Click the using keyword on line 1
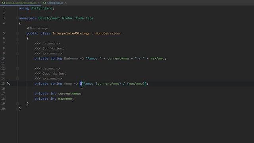The width and height of the screenshot is (254, 143). pyautogui.click(x=24, y=8)
